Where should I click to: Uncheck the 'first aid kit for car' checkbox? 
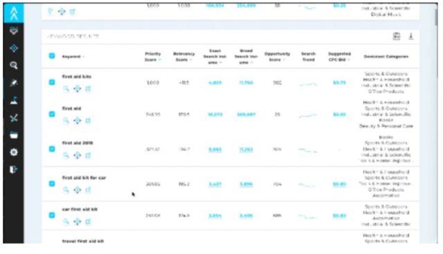pos(52,184)
